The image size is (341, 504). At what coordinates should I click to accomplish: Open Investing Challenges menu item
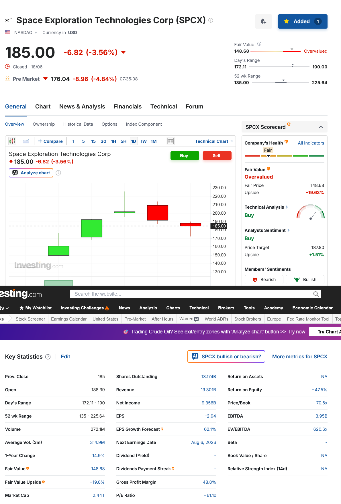click(x=85, y=308)
